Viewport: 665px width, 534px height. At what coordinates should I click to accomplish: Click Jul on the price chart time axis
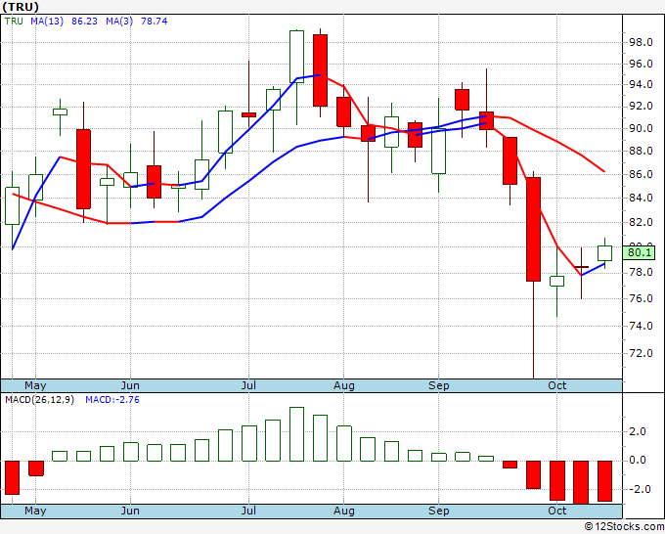tap(248, 385)
